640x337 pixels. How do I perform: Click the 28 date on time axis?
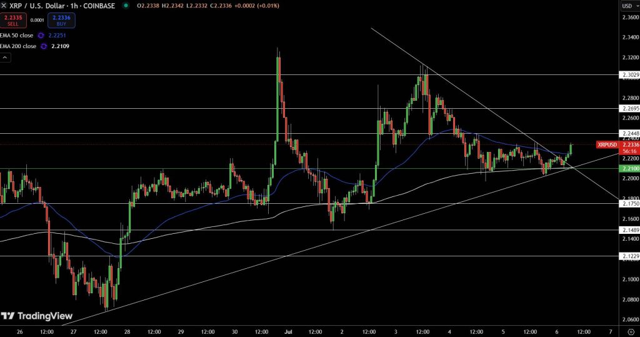click(x=127, y=332)
